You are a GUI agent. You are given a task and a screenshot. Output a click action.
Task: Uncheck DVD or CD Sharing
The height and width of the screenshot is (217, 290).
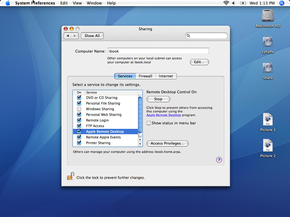(x=79, y=97)
